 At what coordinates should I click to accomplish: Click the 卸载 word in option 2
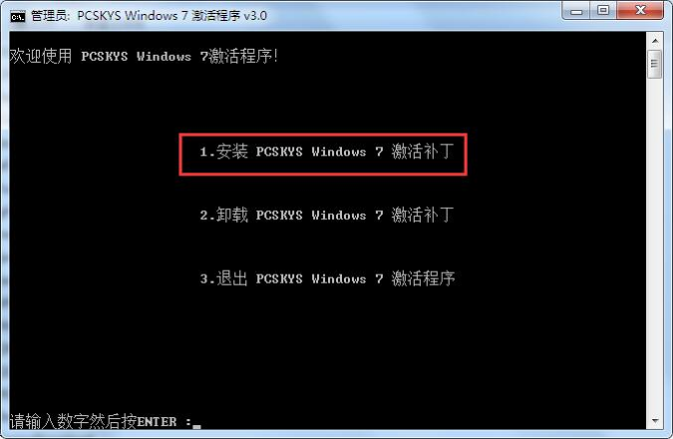pyautogui.click(x=231, y=215)
